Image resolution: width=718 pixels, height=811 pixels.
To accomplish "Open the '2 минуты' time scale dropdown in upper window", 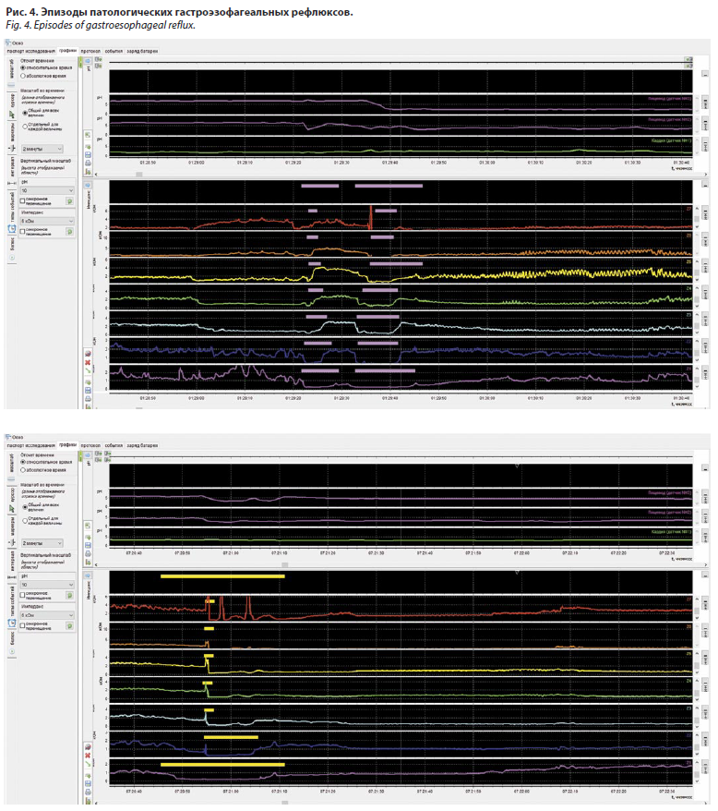I will [x=42, y=149].
